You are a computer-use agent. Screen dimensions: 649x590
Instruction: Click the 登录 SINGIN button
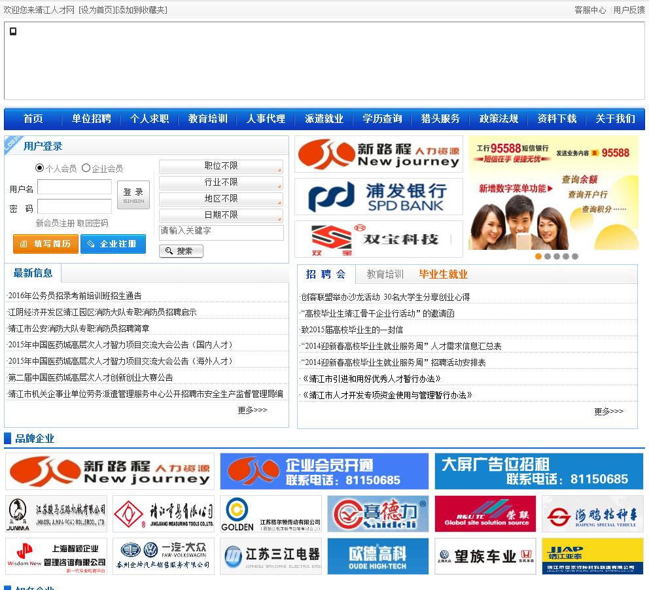tap(133, 195)
